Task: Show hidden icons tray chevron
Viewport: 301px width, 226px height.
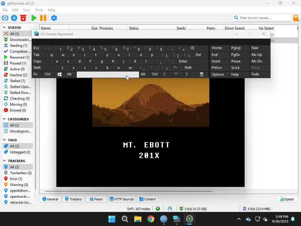Action: point(239,219)
